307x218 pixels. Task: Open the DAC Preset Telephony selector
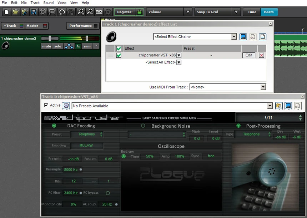click(x=87, y=134)
